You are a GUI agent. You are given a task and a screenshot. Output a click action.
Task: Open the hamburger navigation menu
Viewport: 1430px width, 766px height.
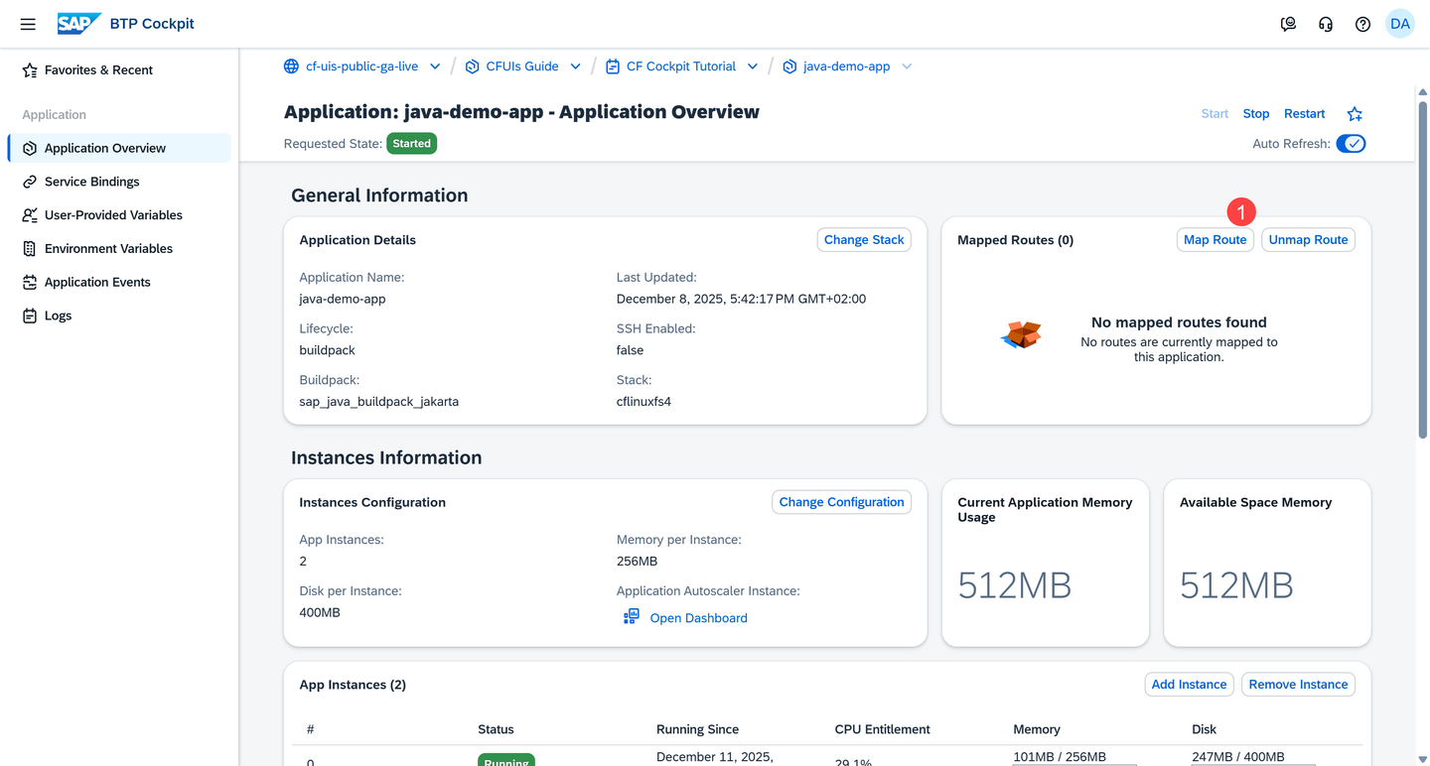[x=28, y=24]
